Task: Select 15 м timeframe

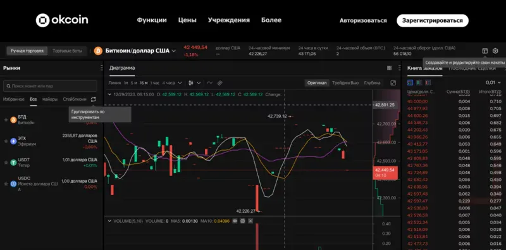Action: coord(144,83)
